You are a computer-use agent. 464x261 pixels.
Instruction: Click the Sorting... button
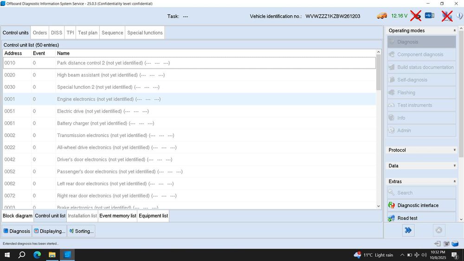tap(81, 231)
